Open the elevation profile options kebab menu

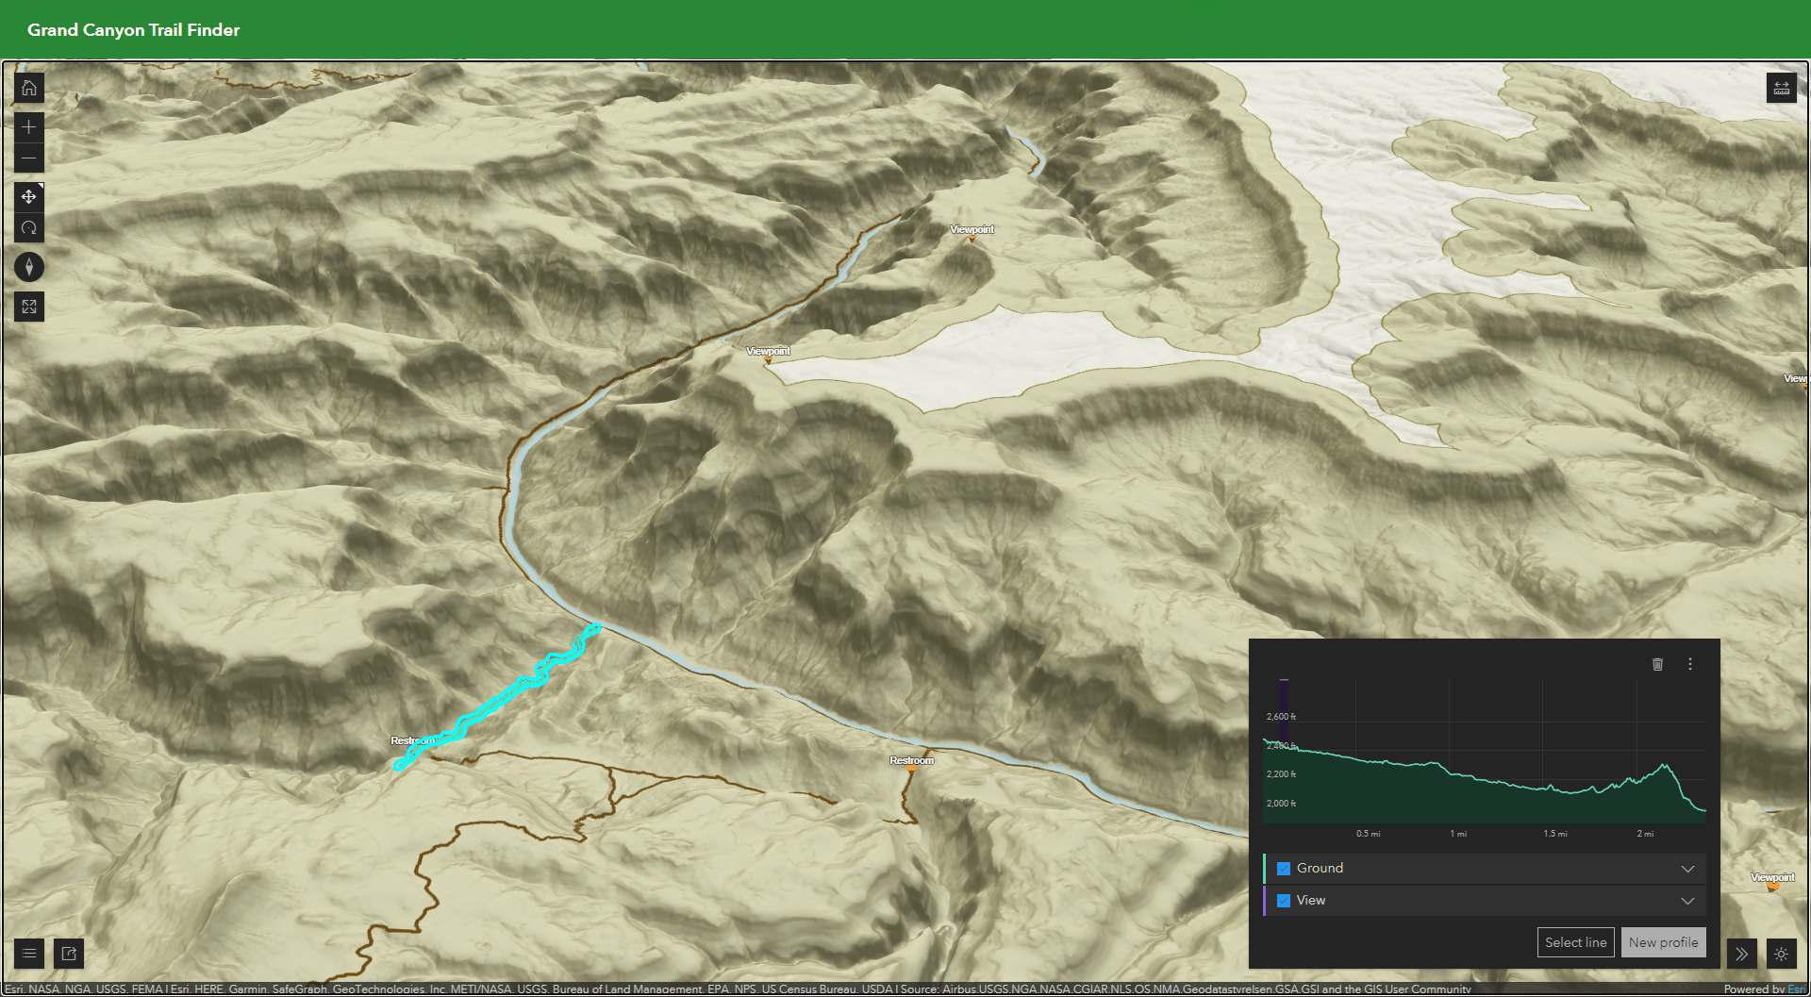[x=1690, y=665]
